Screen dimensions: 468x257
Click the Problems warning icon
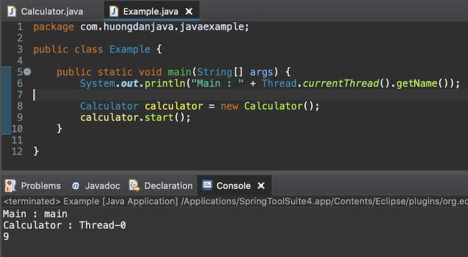[x=10, y=186]
